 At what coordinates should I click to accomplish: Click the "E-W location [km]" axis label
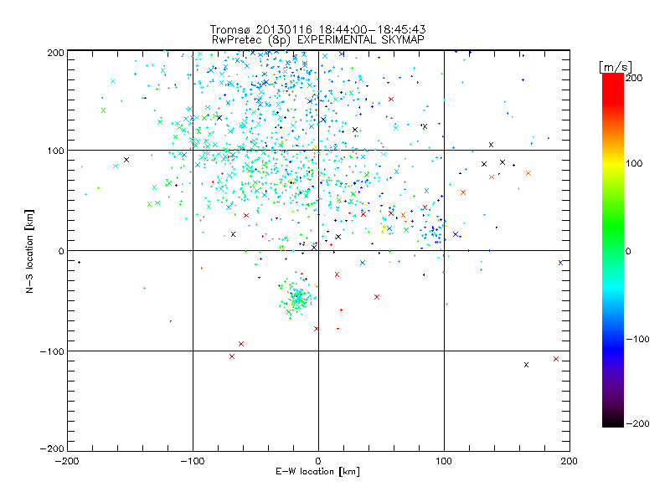click(x=317, y=472)
